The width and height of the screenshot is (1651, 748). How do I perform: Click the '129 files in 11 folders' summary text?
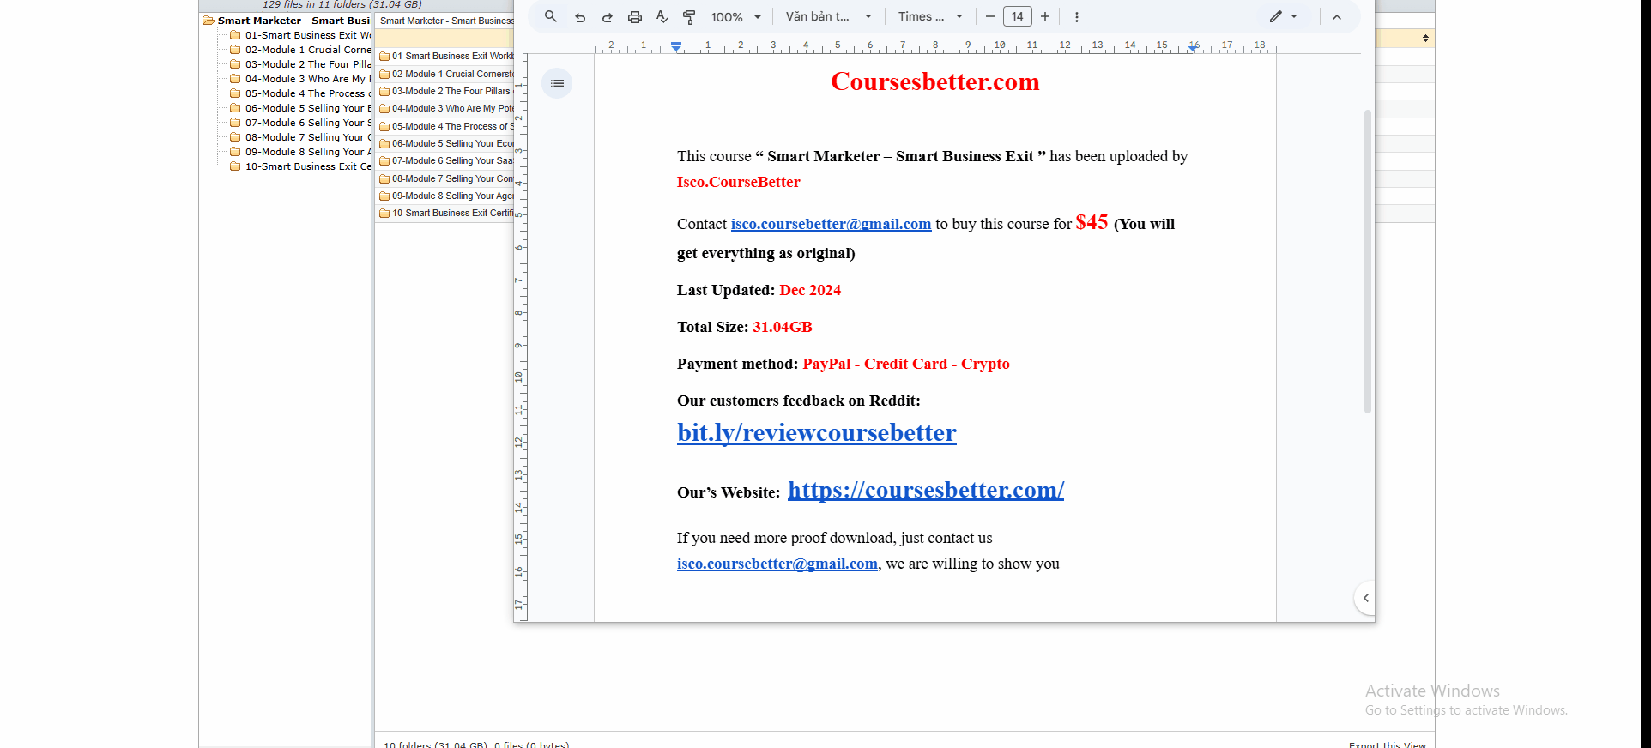342,4
